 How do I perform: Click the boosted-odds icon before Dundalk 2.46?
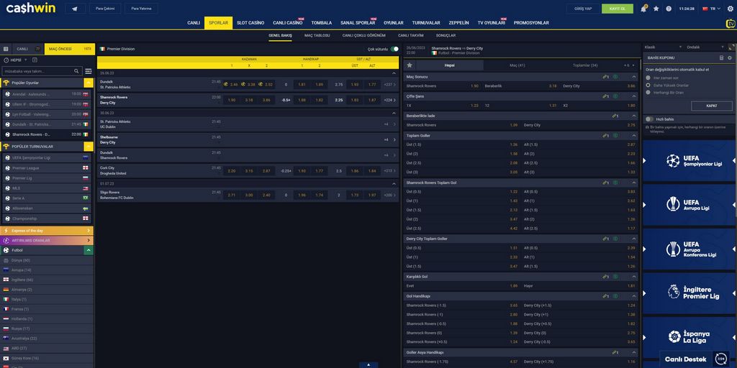click(226, 85)
